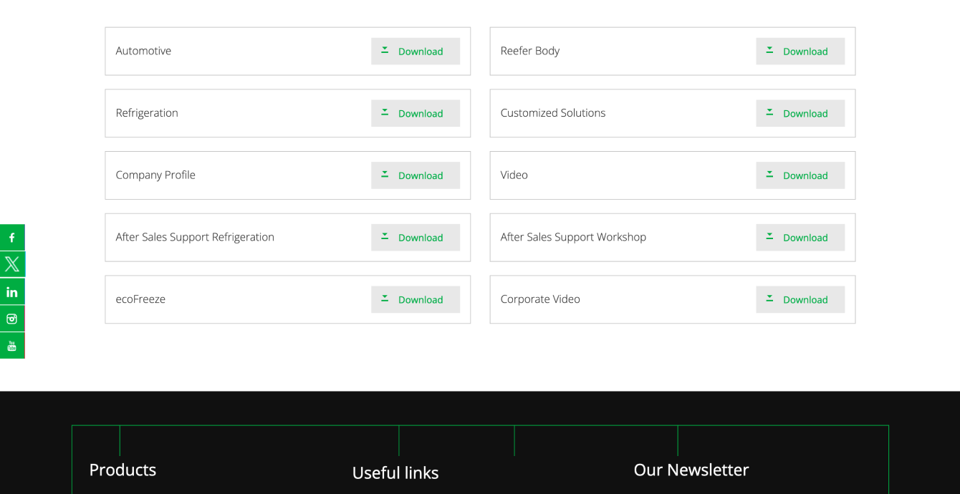Click the Useful links footer heading

[395, 473]
